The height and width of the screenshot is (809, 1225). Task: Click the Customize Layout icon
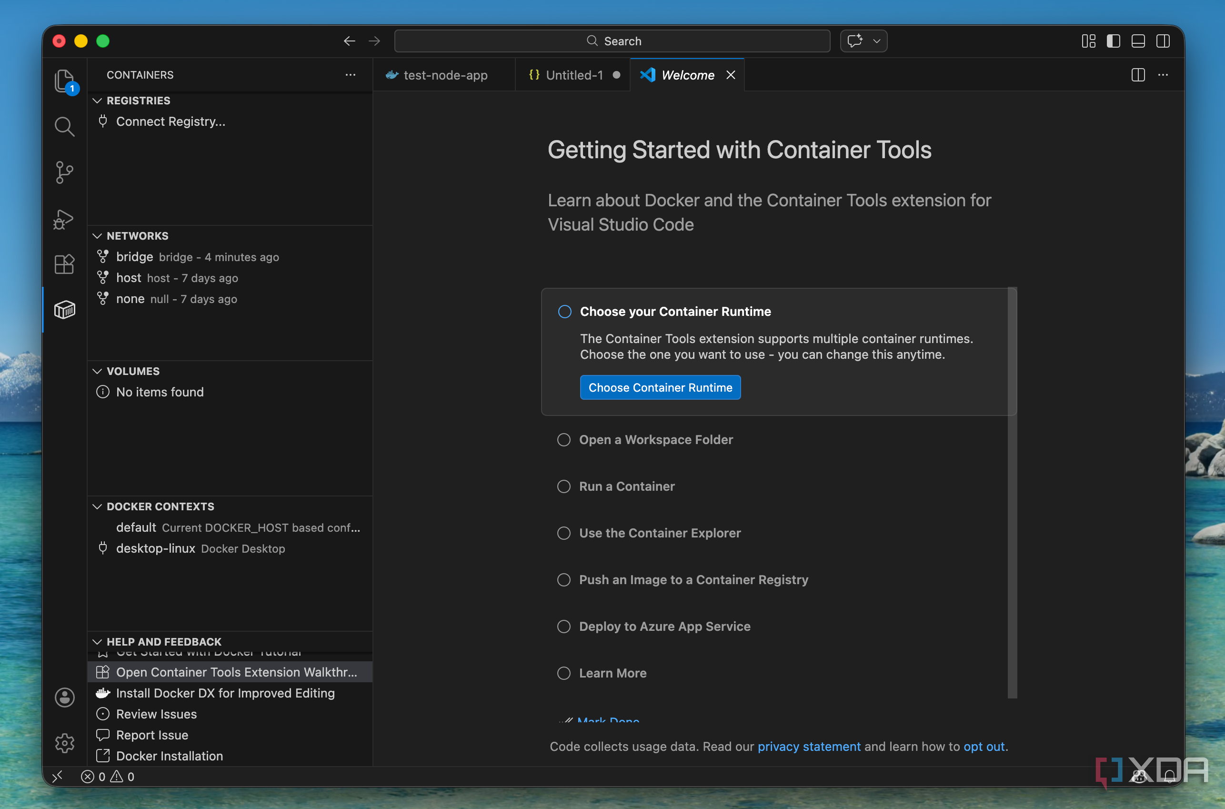pos(1088,41)
